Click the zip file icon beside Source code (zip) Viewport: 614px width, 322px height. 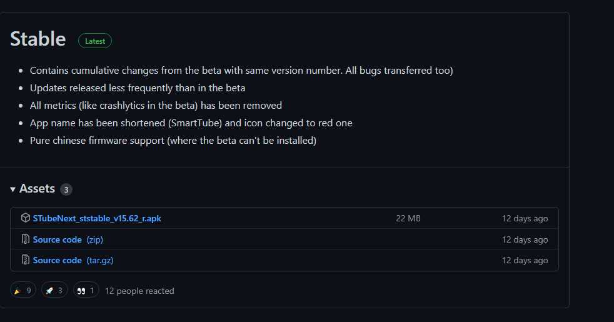[x=25, y=239]
